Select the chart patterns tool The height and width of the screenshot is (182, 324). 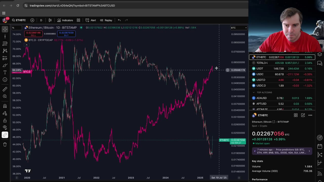coord(5,51)
